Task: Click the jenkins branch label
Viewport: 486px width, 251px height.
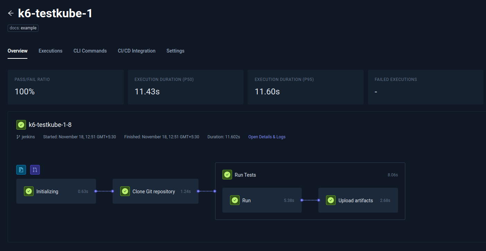Action: coord(28,137)
